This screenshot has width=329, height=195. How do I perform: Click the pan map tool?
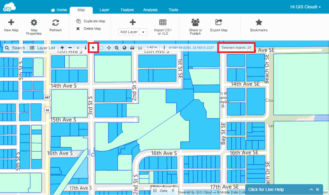[x=109, y=48]
